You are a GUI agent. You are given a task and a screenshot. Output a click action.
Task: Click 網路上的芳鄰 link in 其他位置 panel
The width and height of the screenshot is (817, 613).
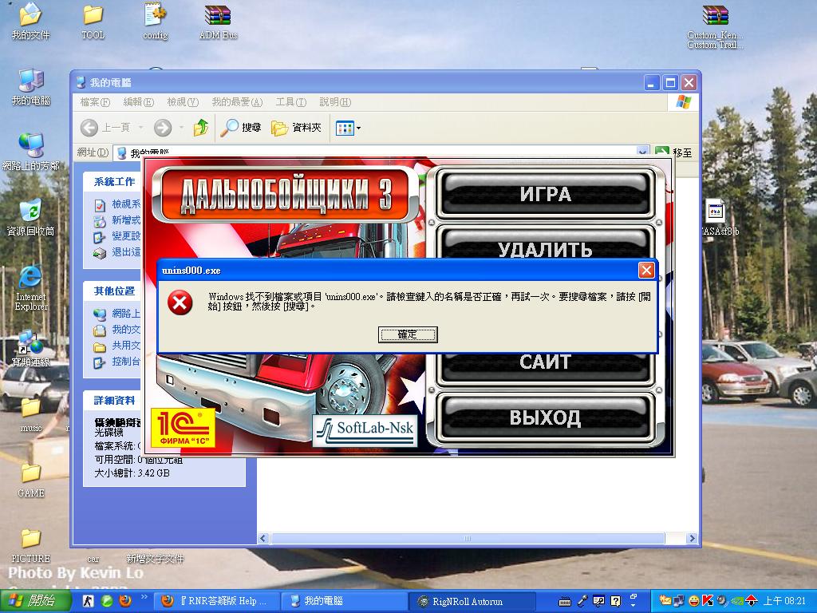118,313
